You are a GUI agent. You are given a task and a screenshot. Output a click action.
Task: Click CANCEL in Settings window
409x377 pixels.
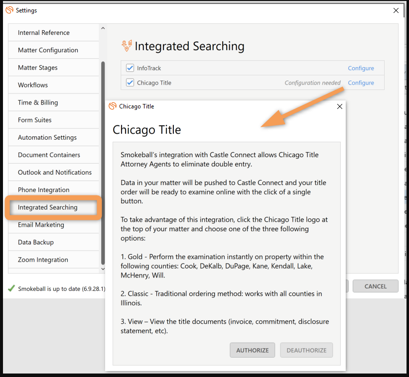click(x=375, y=286)
